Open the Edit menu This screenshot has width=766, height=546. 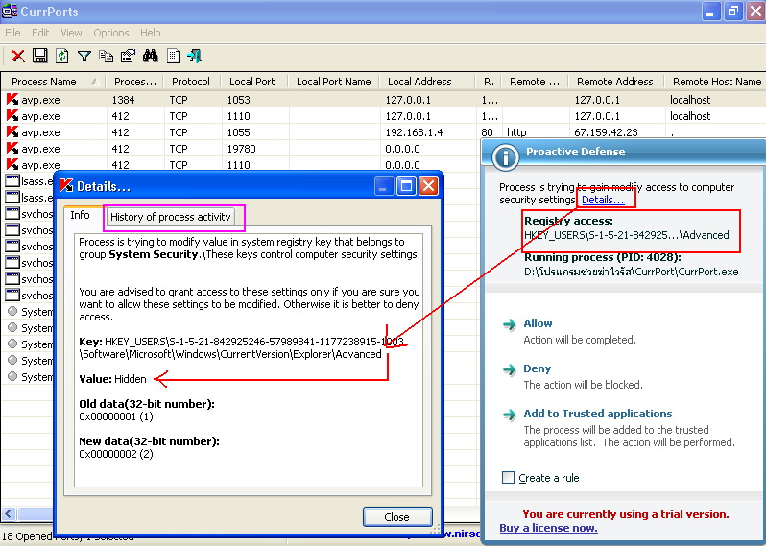tap(40, 33)
